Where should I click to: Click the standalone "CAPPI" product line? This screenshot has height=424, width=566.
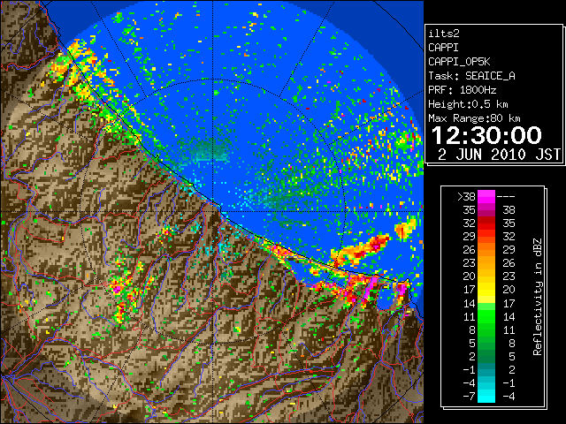coord(443,48)
